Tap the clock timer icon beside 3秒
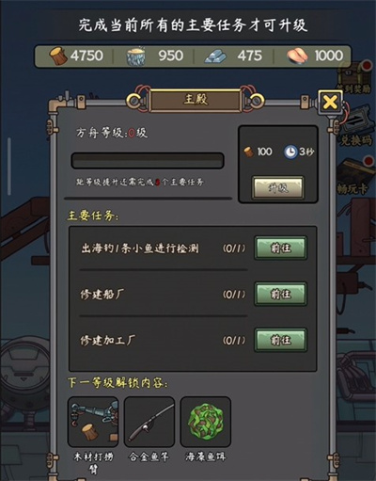376x481 pixels. [x=290, y=152]
